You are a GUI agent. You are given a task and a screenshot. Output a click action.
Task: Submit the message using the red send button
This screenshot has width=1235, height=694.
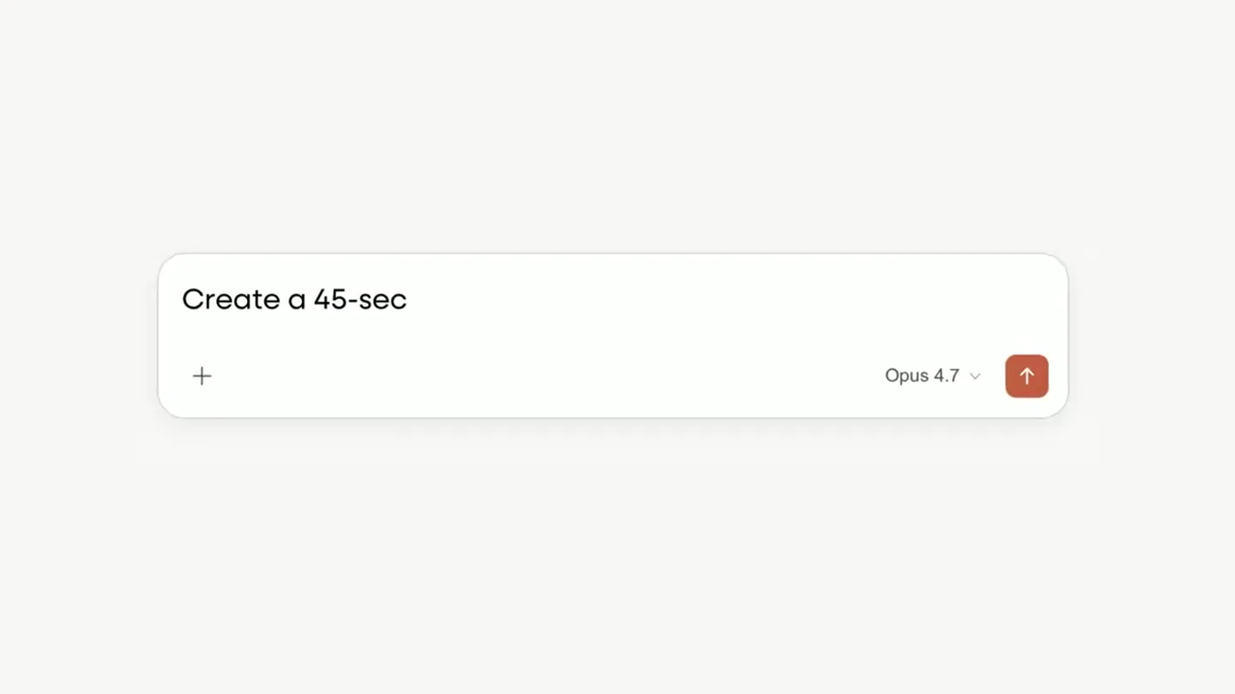click(1027, 376)
